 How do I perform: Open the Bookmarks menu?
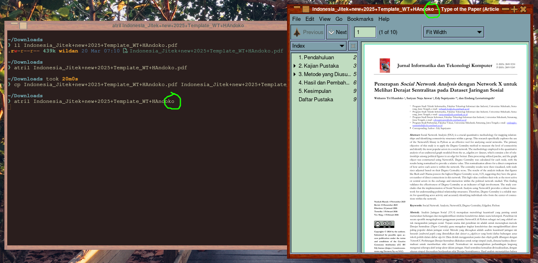tap(360, 19)
